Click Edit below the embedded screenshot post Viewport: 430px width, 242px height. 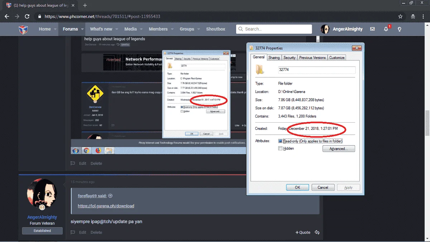click(x=83, y=163)
